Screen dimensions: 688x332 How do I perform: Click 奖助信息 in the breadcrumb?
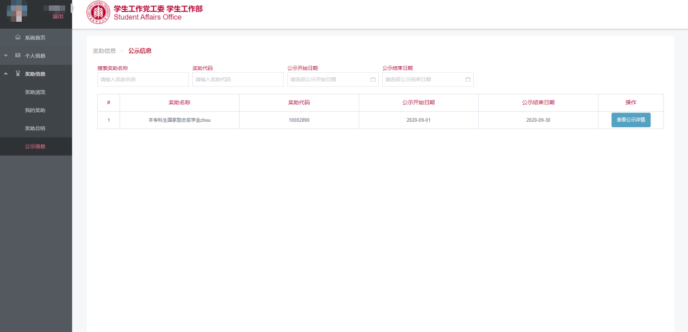tap(104, 51)
